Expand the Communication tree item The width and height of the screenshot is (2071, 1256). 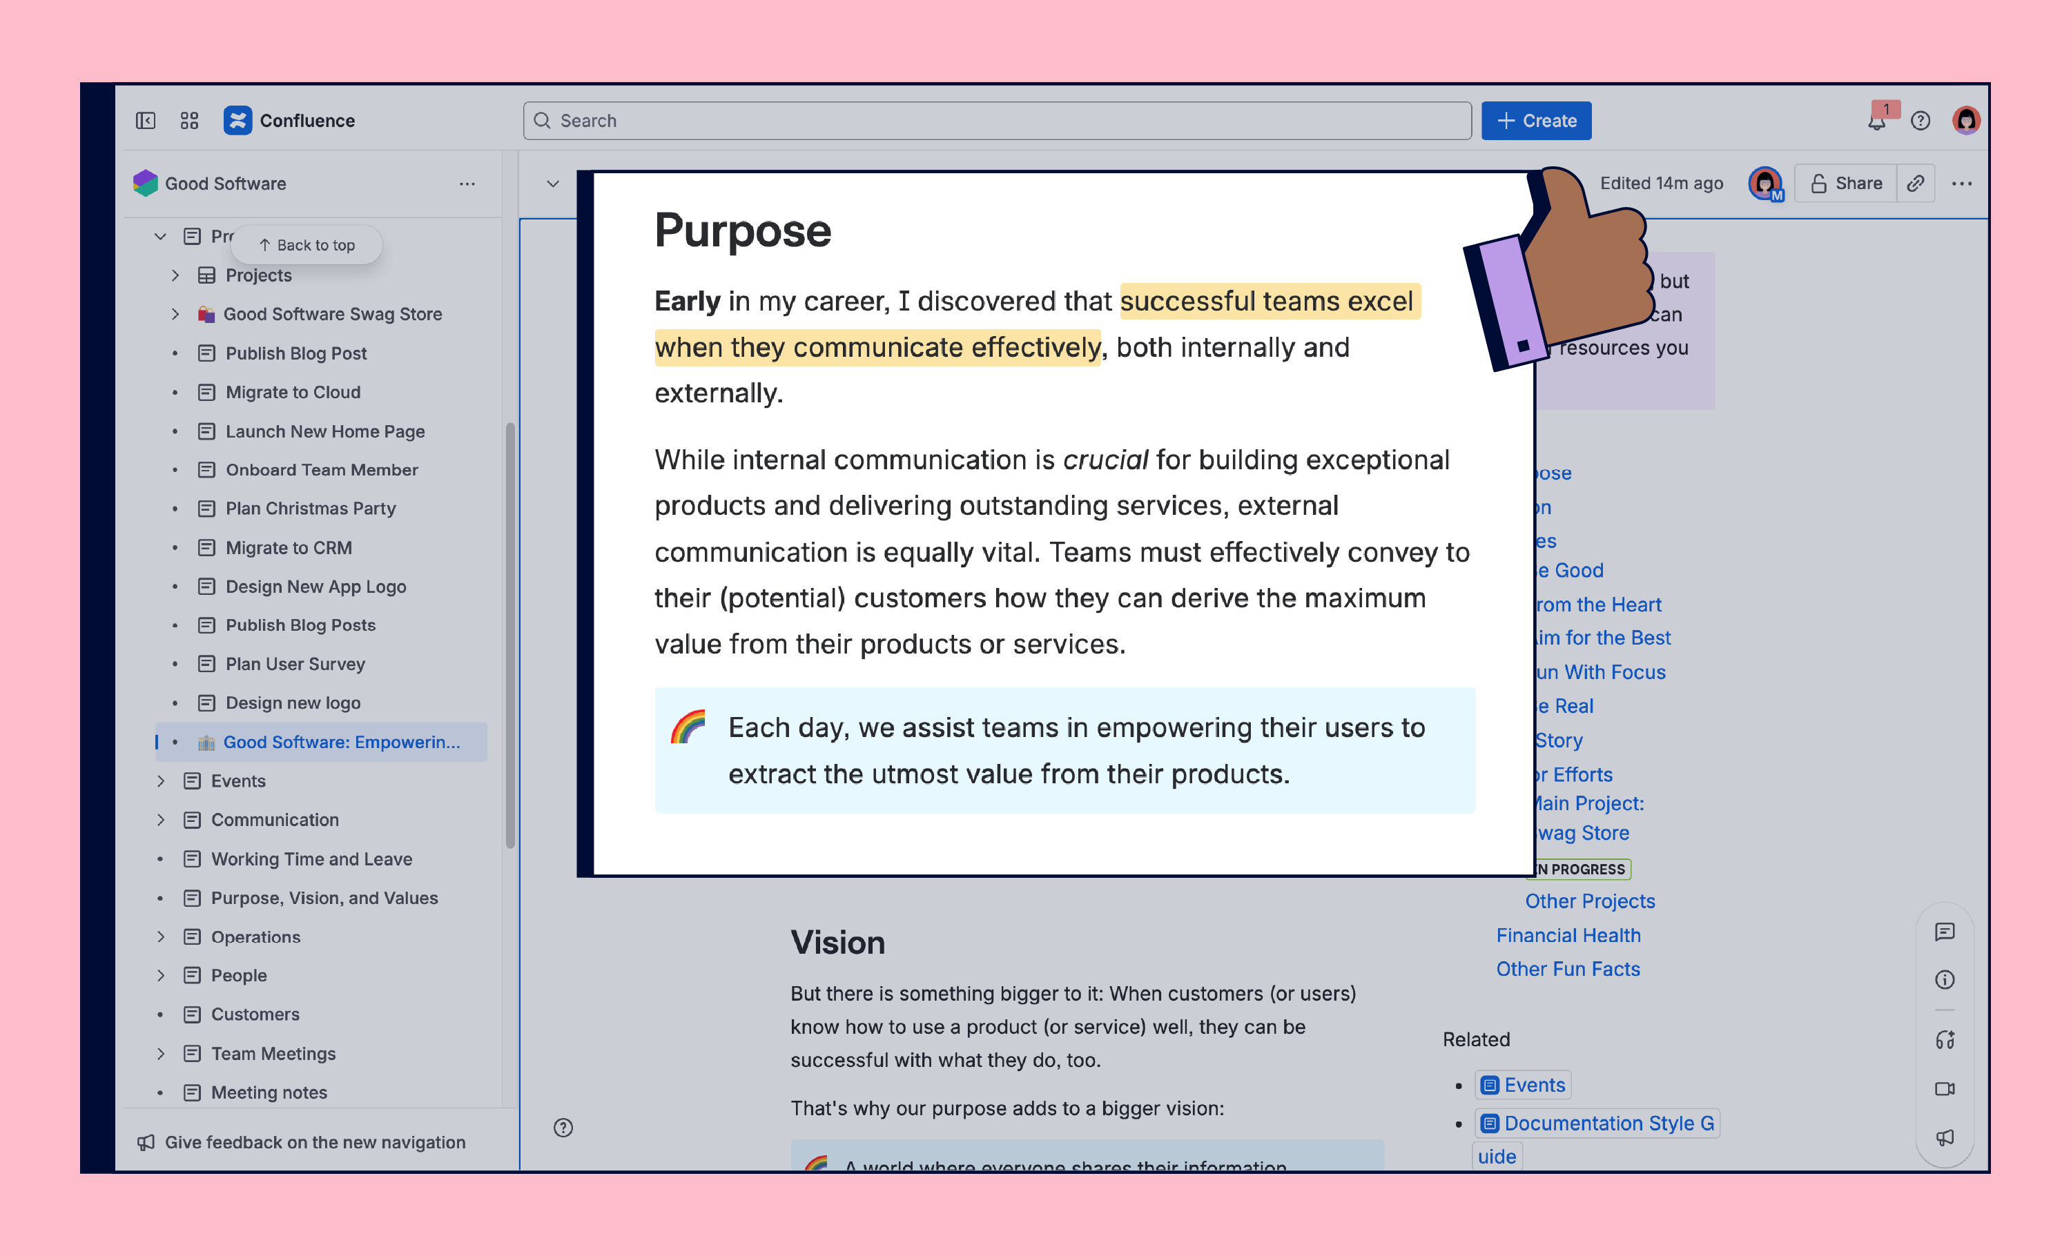tap(161, 820)
